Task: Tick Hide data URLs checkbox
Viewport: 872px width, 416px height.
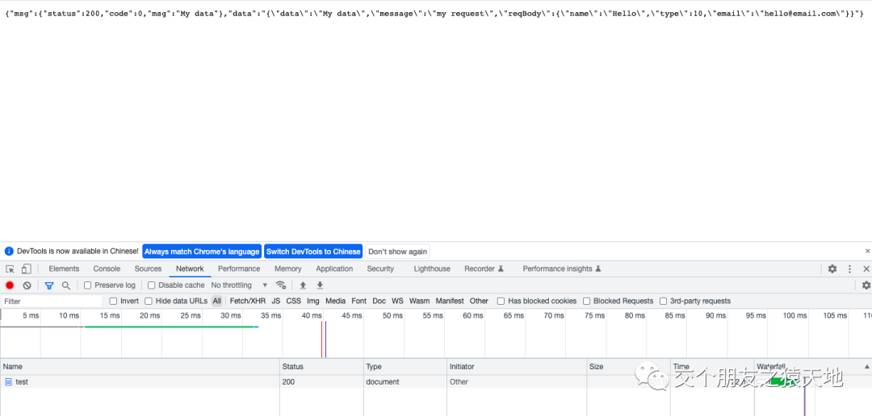Action: pos(149,301)
